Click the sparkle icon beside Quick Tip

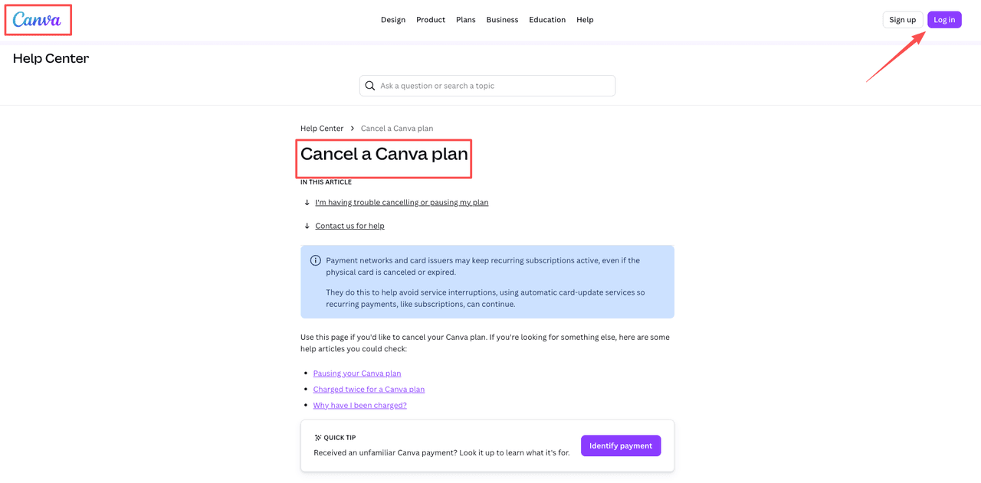tap(317, 437)
